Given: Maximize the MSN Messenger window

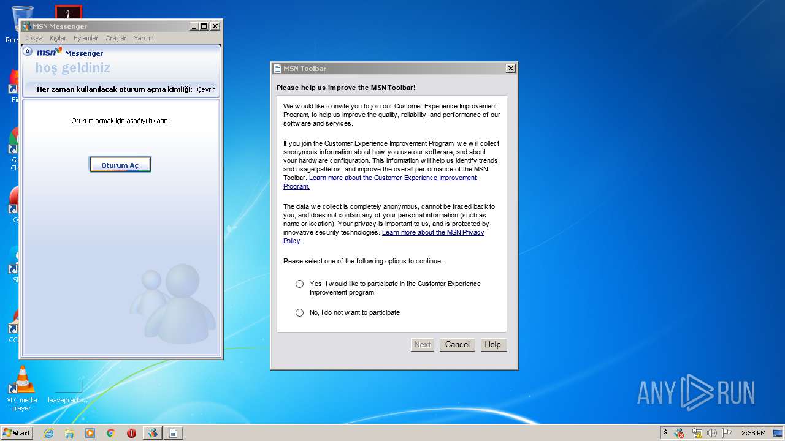Looking at the screenshot, I should 204,26.
